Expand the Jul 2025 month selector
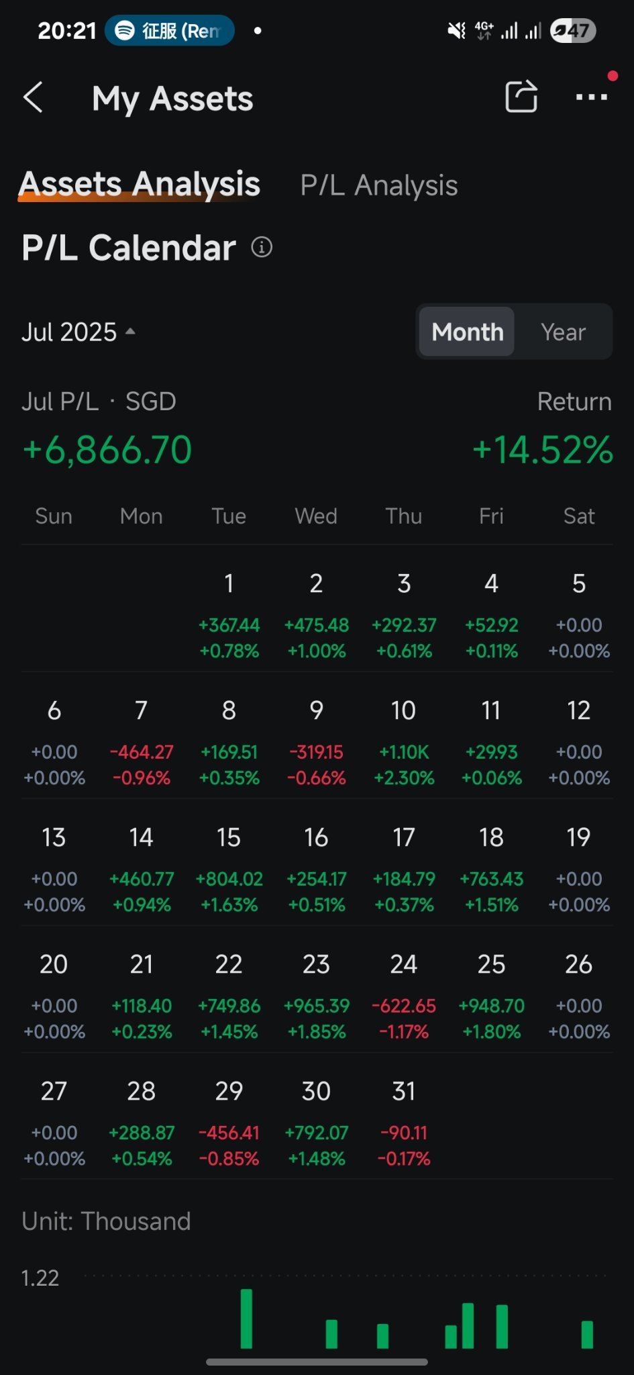Screen dimensions: 634x1375 tap(78, 332)
